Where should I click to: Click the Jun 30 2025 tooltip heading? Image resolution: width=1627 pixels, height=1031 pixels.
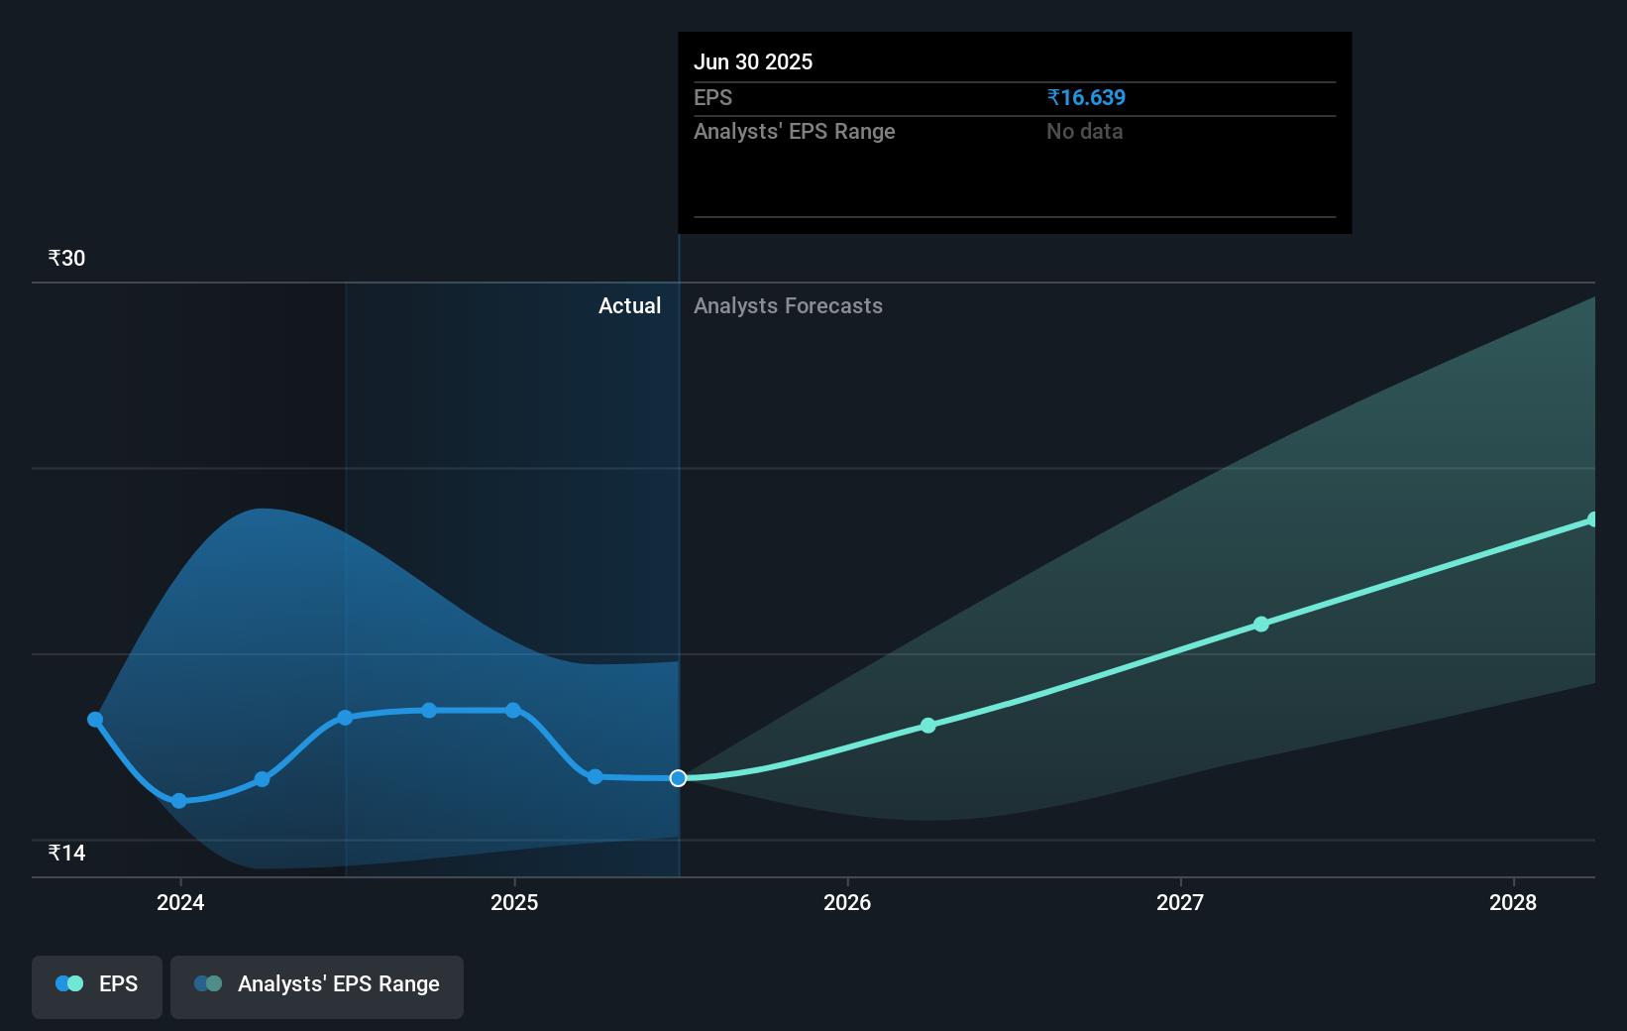click(x=753, y=61)
